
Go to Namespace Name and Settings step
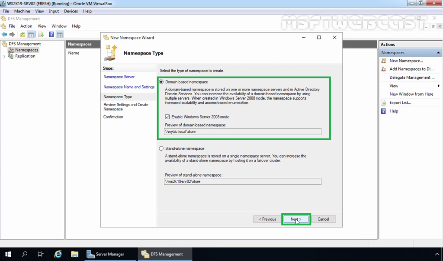tap(129, 87)
